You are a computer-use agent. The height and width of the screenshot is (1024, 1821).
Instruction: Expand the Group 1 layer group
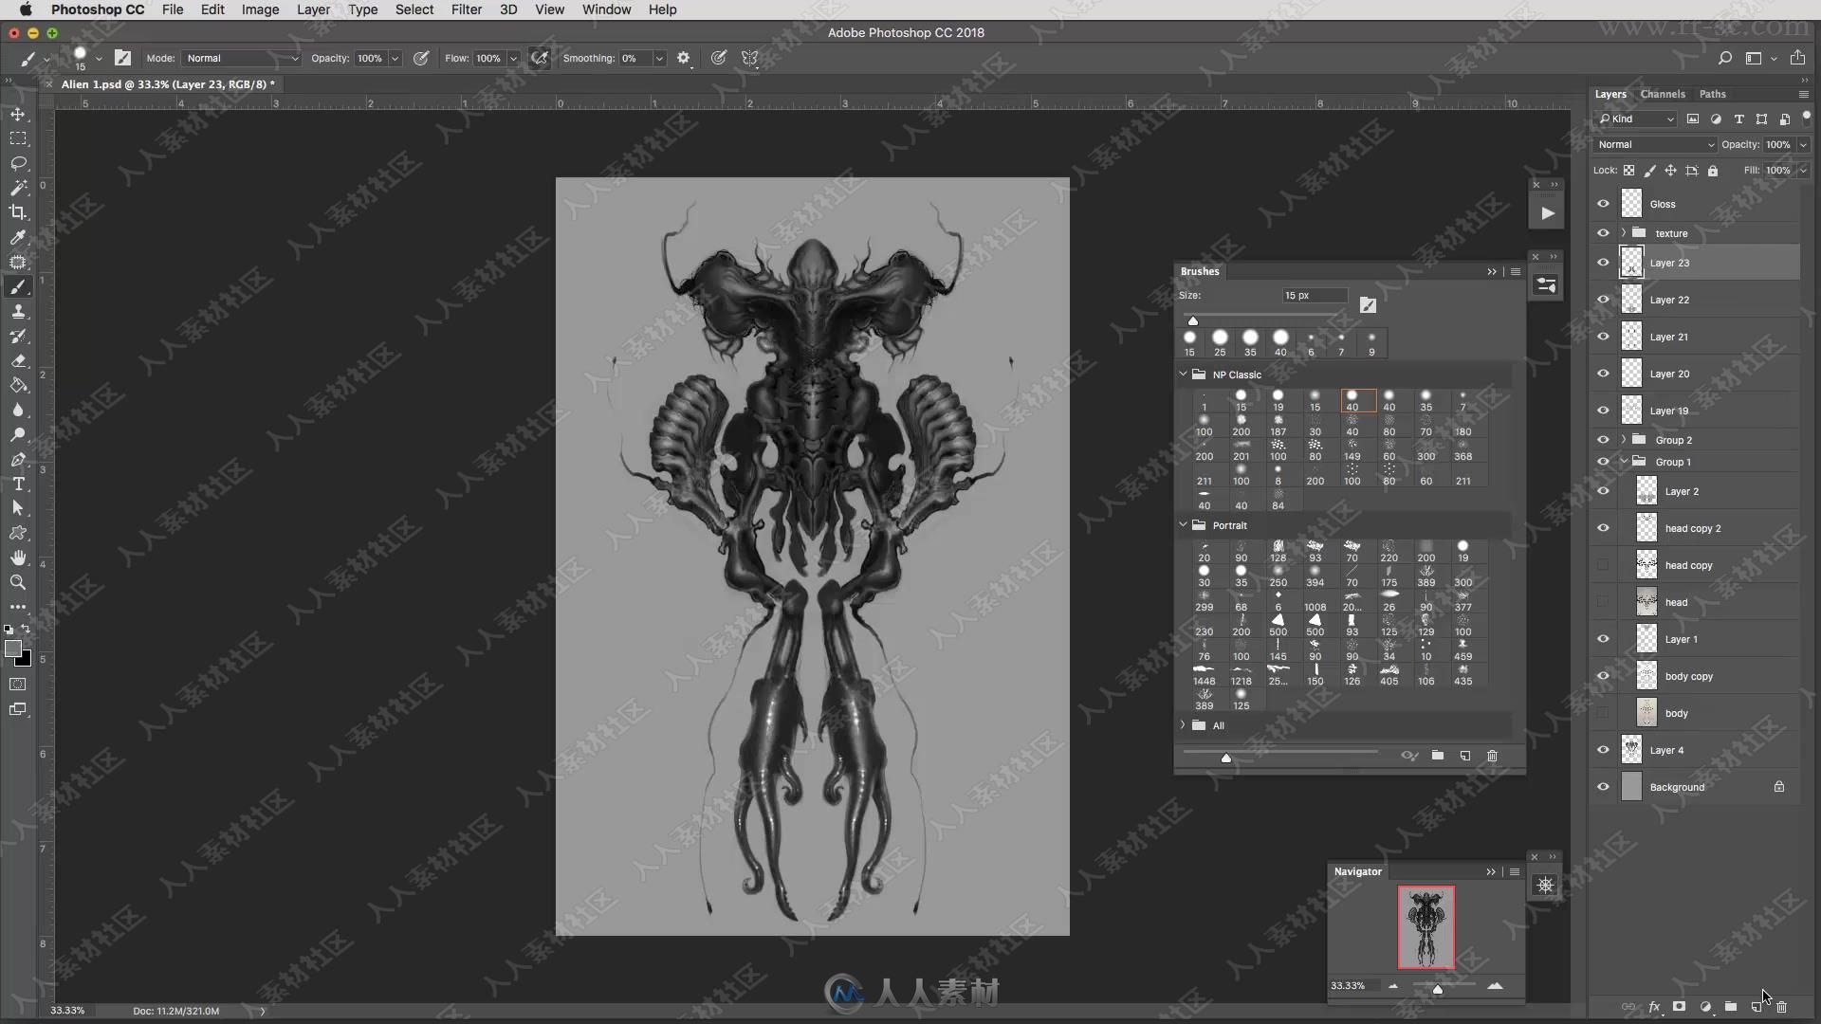pos(1622,462)
